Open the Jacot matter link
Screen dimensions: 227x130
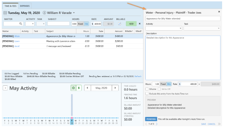[x=17, y=46]
